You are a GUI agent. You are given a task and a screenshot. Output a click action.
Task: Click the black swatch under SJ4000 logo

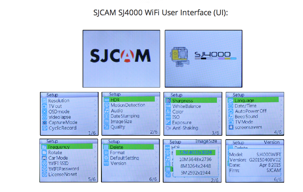[x=203, y=58]
